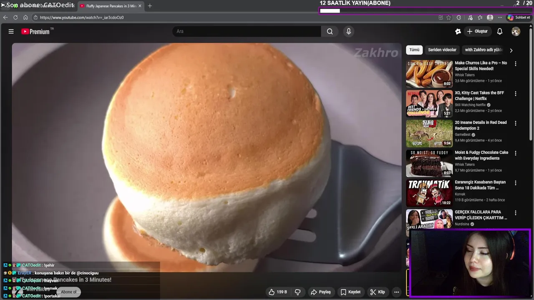Click the browser address bar URL
534x300 pixels.
click(82, 17)
